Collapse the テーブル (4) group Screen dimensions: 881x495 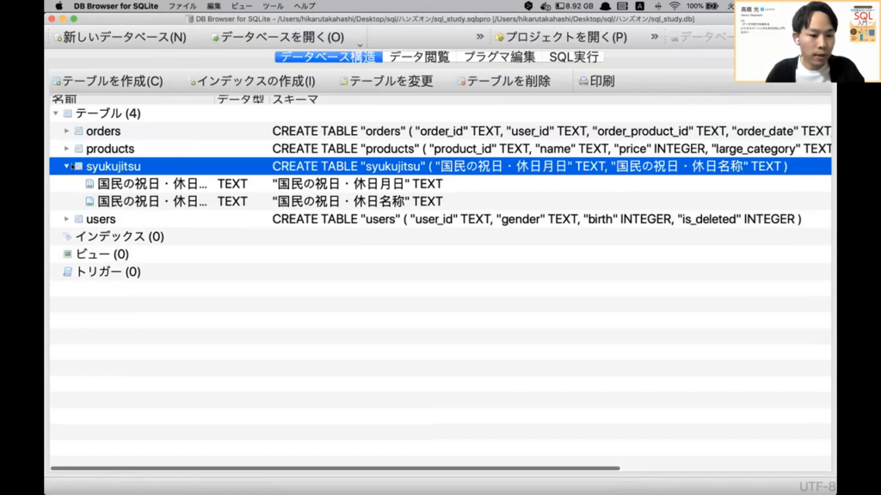(56, 113)
